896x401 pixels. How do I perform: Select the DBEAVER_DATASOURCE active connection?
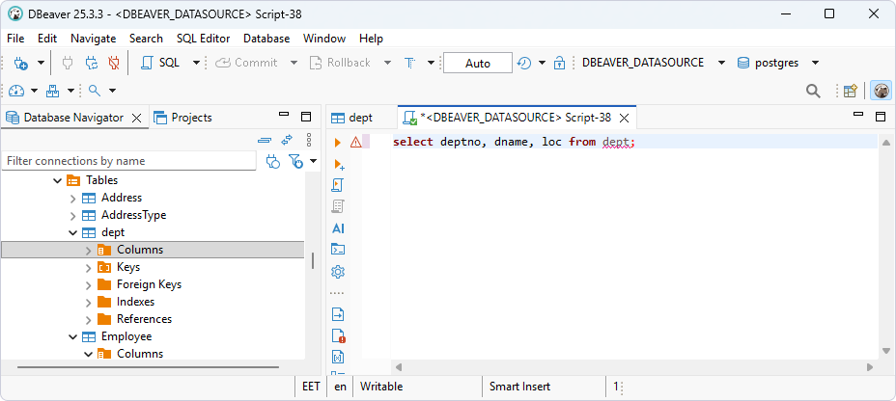(643, 63)
